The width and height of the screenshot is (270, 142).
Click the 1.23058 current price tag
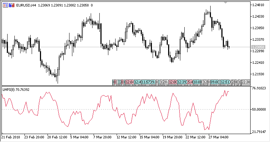(258, 47)
